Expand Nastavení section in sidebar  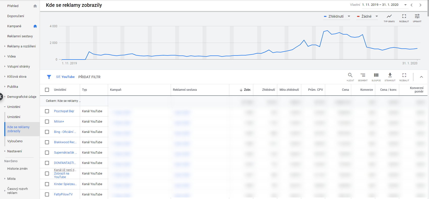pyautogui.click(x=5, y=151)
